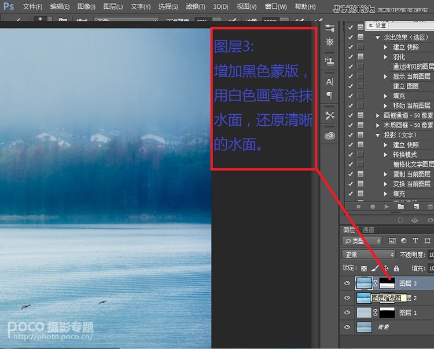This screenshot has width=434, height=349.
Task: Open the 编辑(E) menu
Action: coord(60,6)
